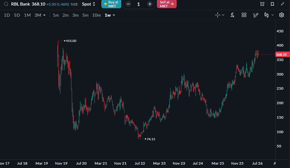
Task: Click the 415.00 high price marker
Action: coord(71,41)
